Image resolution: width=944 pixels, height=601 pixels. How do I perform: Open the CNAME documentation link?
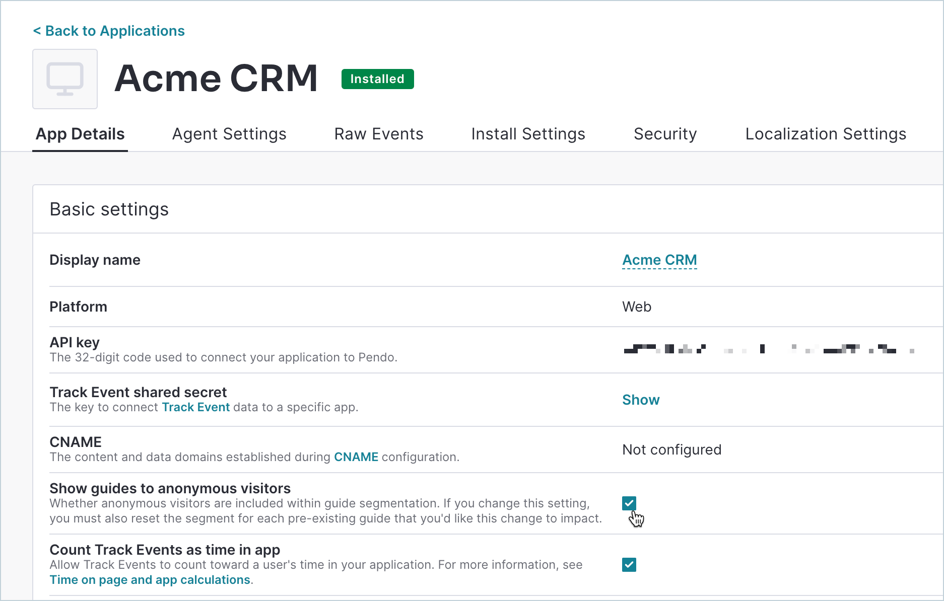point(356,457)
